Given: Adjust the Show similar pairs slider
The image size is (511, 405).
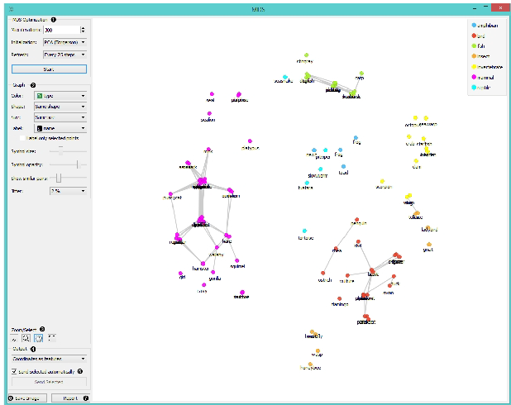Looking at the screenshot, I should [x=59, y=179].
